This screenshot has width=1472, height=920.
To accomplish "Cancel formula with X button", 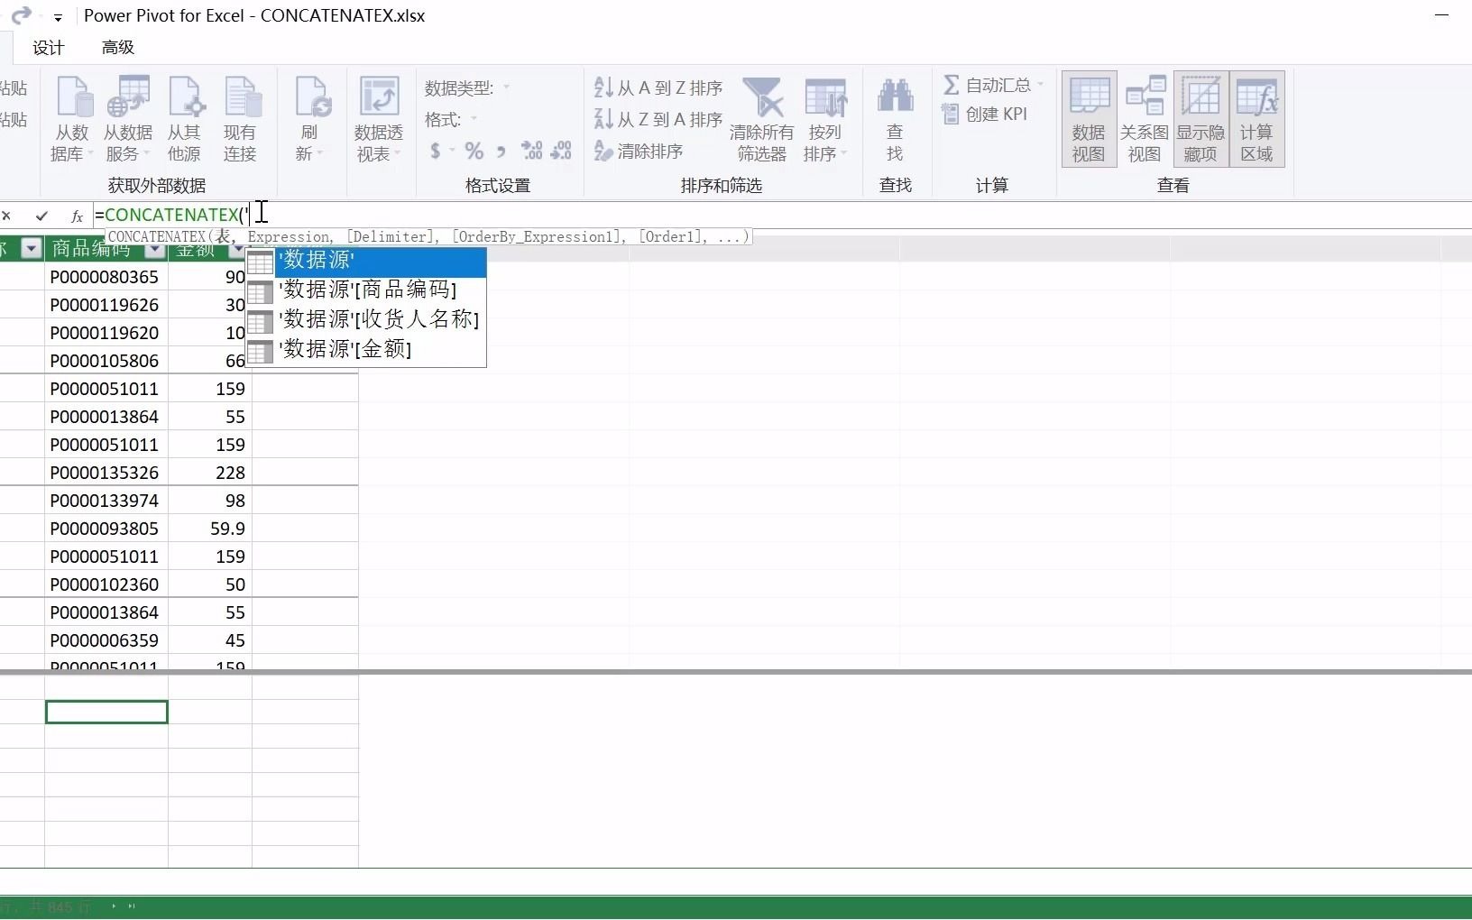I will click(x=6, y=216).
